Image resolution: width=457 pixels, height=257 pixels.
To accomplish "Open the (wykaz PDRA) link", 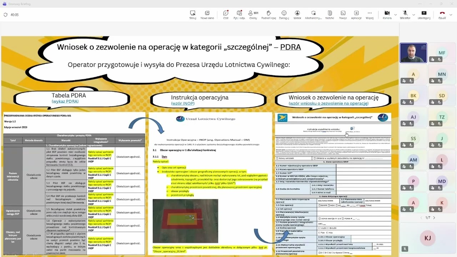I will (65, 101).
